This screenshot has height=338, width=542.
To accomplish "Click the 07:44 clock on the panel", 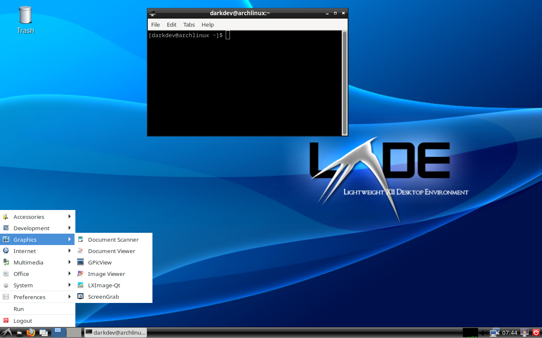I will pos(510,333).
